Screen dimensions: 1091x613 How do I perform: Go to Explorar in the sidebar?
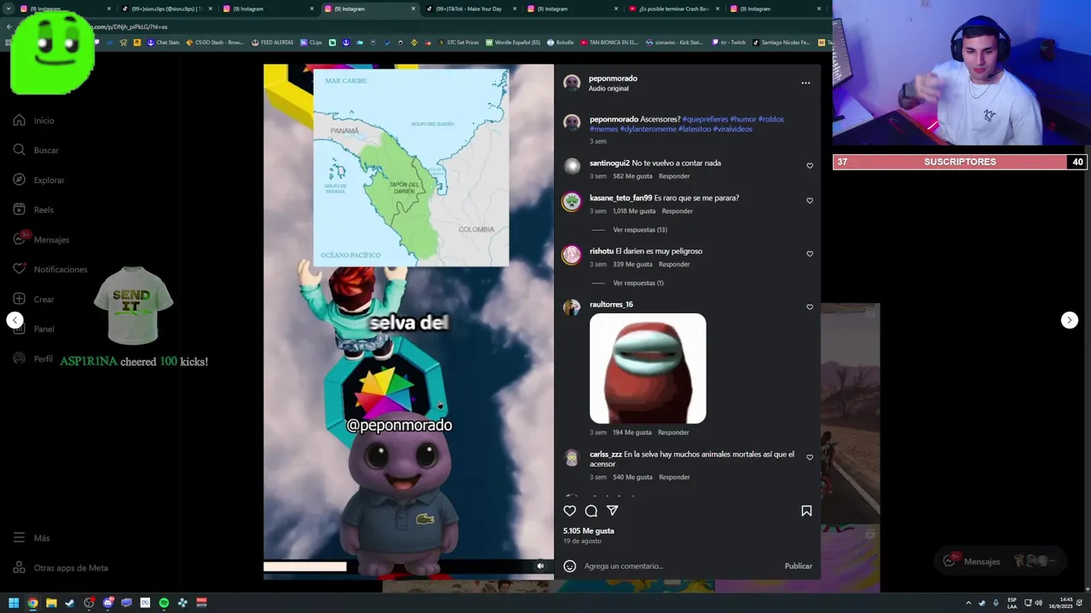click(38, 180)
